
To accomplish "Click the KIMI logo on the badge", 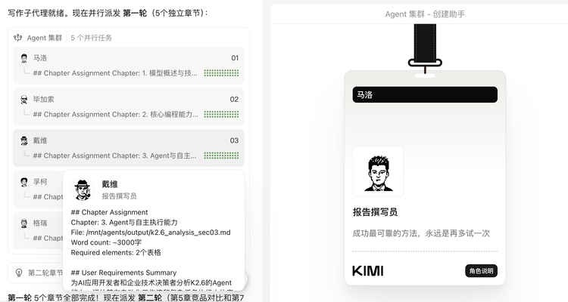I will pyautogui.click(x=367, y=271).
